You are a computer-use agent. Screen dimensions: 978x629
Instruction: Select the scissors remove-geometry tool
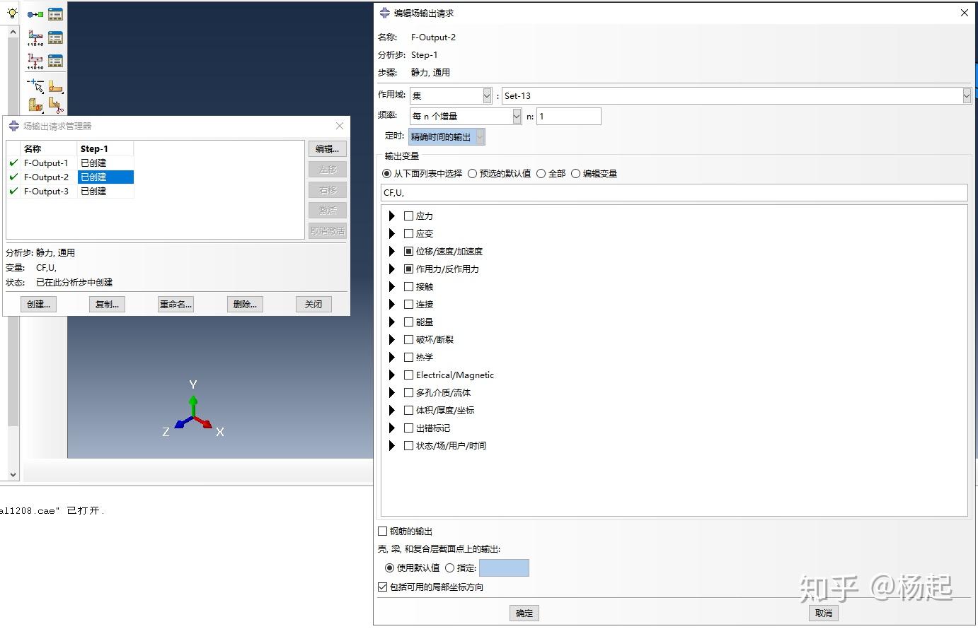55,106
